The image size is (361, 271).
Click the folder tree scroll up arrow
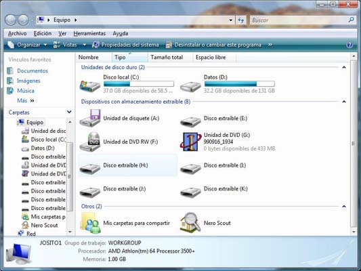[70, 122]
